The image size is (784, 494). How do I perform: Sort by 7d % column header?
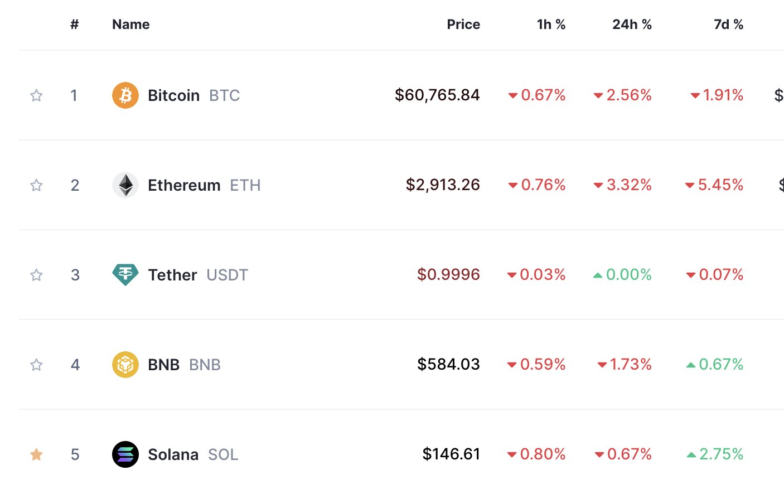point(728,25)
